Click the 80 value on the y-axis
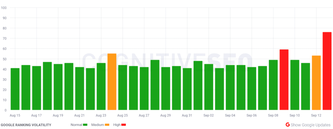This screenshot has height=129, width=333. (x=5, y=28)
